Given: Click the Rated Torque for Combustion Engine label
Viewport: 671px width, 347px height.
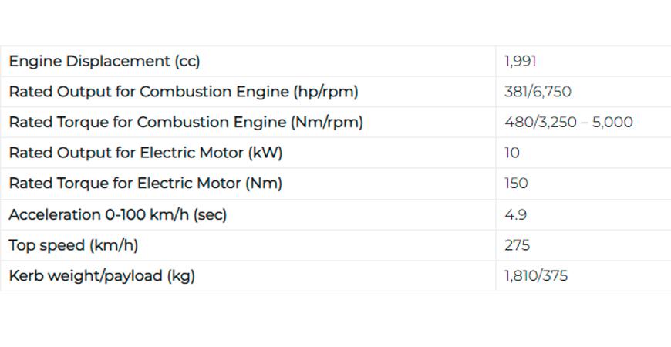Looking at the screenshot, I should 186,123.
